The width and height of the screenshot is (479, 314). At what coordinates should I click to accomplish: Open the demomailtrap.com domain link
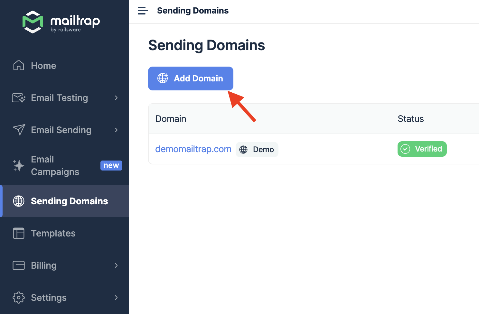pos(193,149)
